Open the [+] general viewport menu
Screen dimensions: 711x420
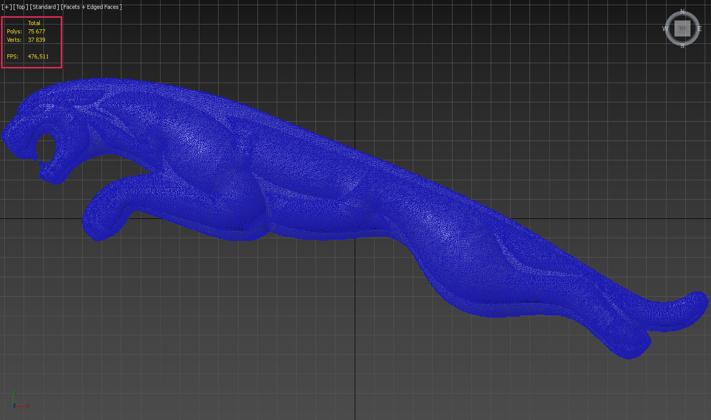7,7
